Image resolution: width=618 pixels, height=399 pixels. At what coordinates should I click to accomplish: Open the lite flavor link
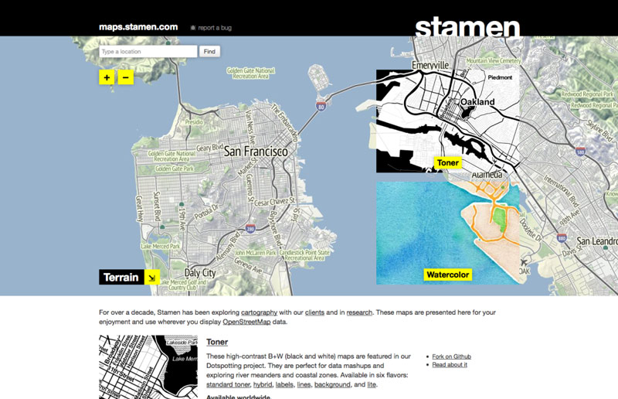tap(372, 384)
